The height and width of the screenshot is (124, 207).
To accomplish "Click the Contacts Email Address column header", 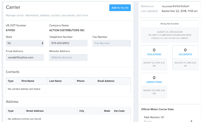I will (x=106, y=81).
